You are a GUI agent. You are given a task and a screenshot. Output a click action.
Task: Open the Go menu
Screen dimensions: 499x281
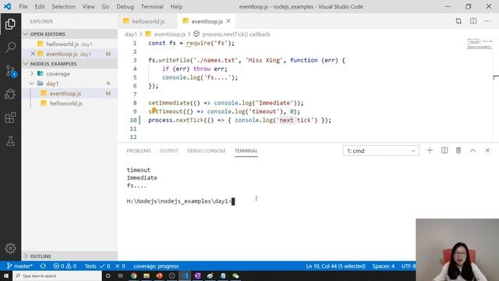tap(106, 6)
